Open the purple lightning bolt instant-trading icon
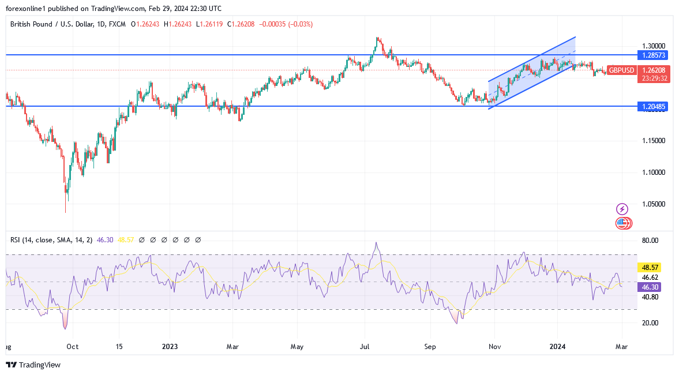 pyautogui.click(x=621, y=209)
